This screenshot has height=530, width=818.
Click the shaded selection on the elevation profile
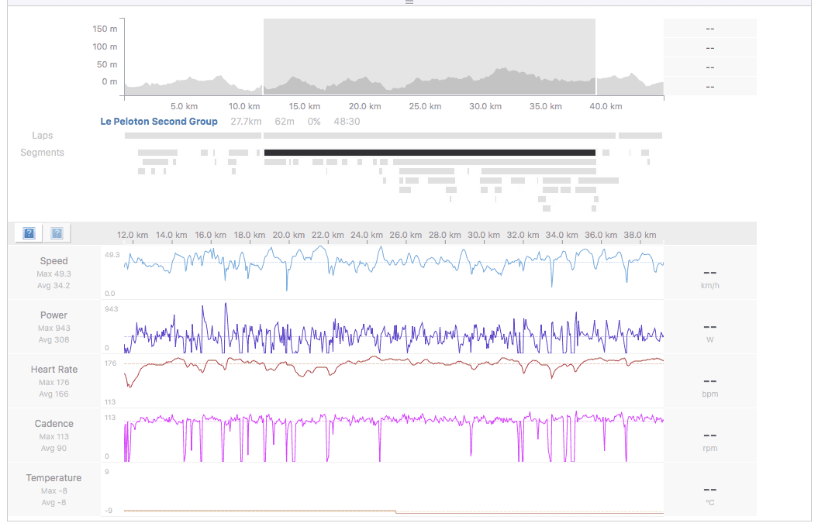click(430, 57)
